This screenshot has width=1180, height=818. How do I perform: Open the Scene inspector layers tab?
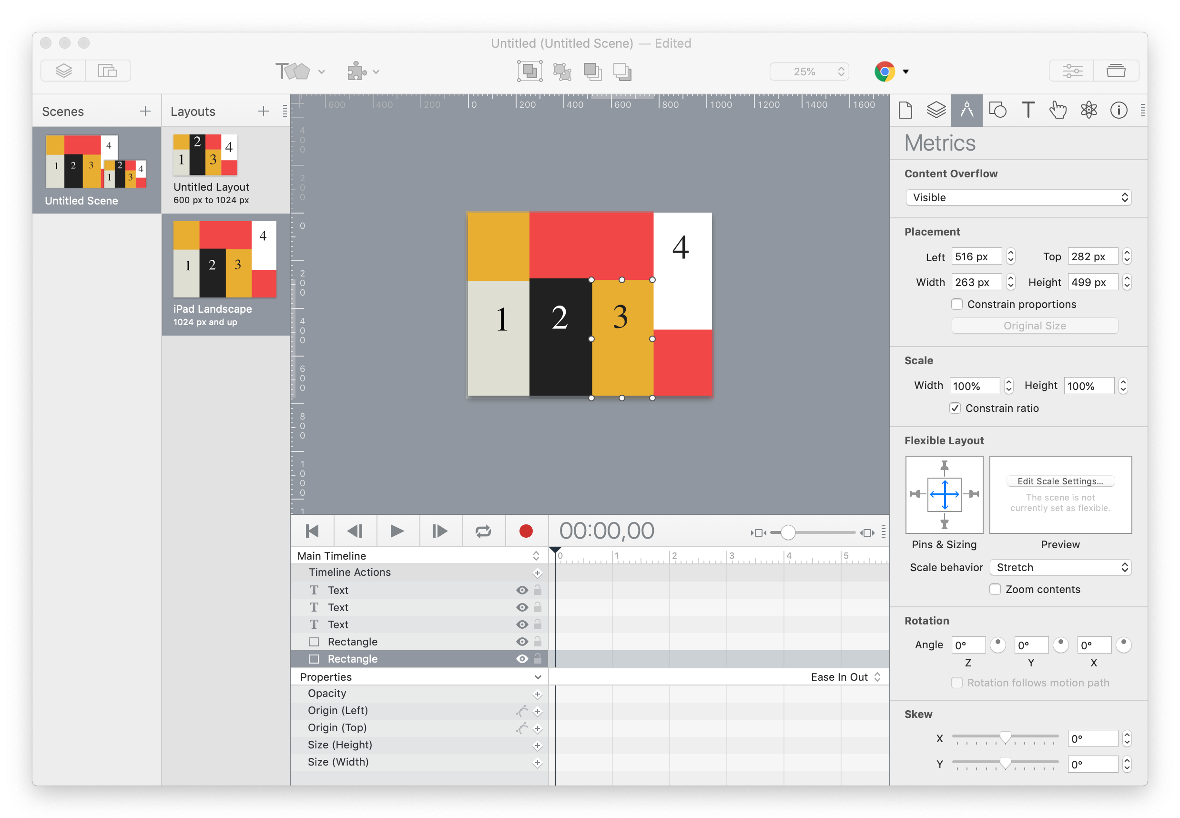pos(936,110)
